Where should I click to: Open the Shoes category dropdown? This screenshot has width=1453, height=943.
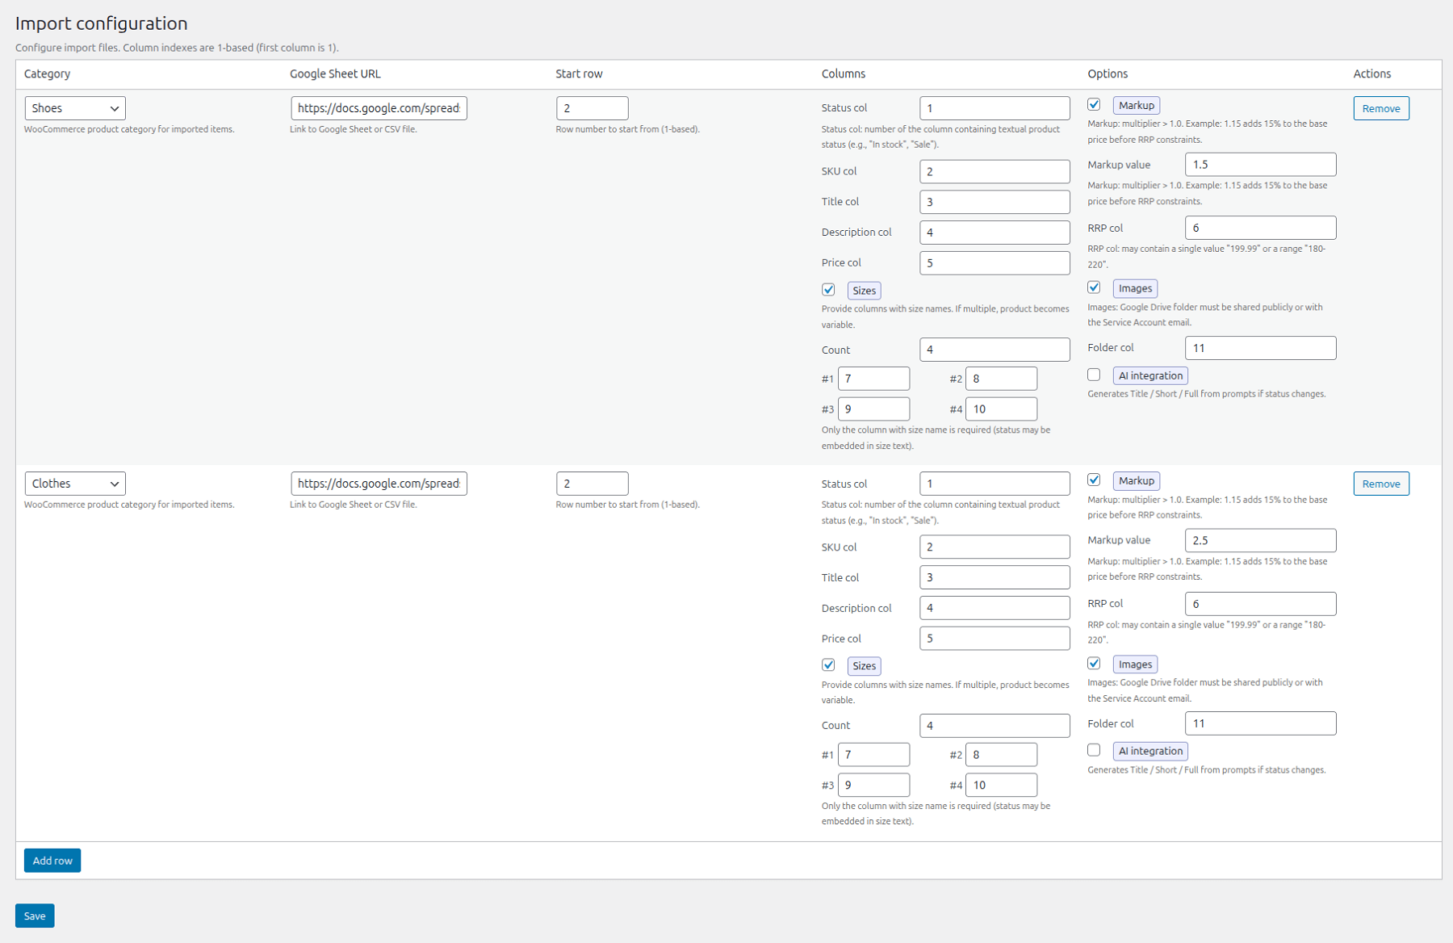click(75, 108)
